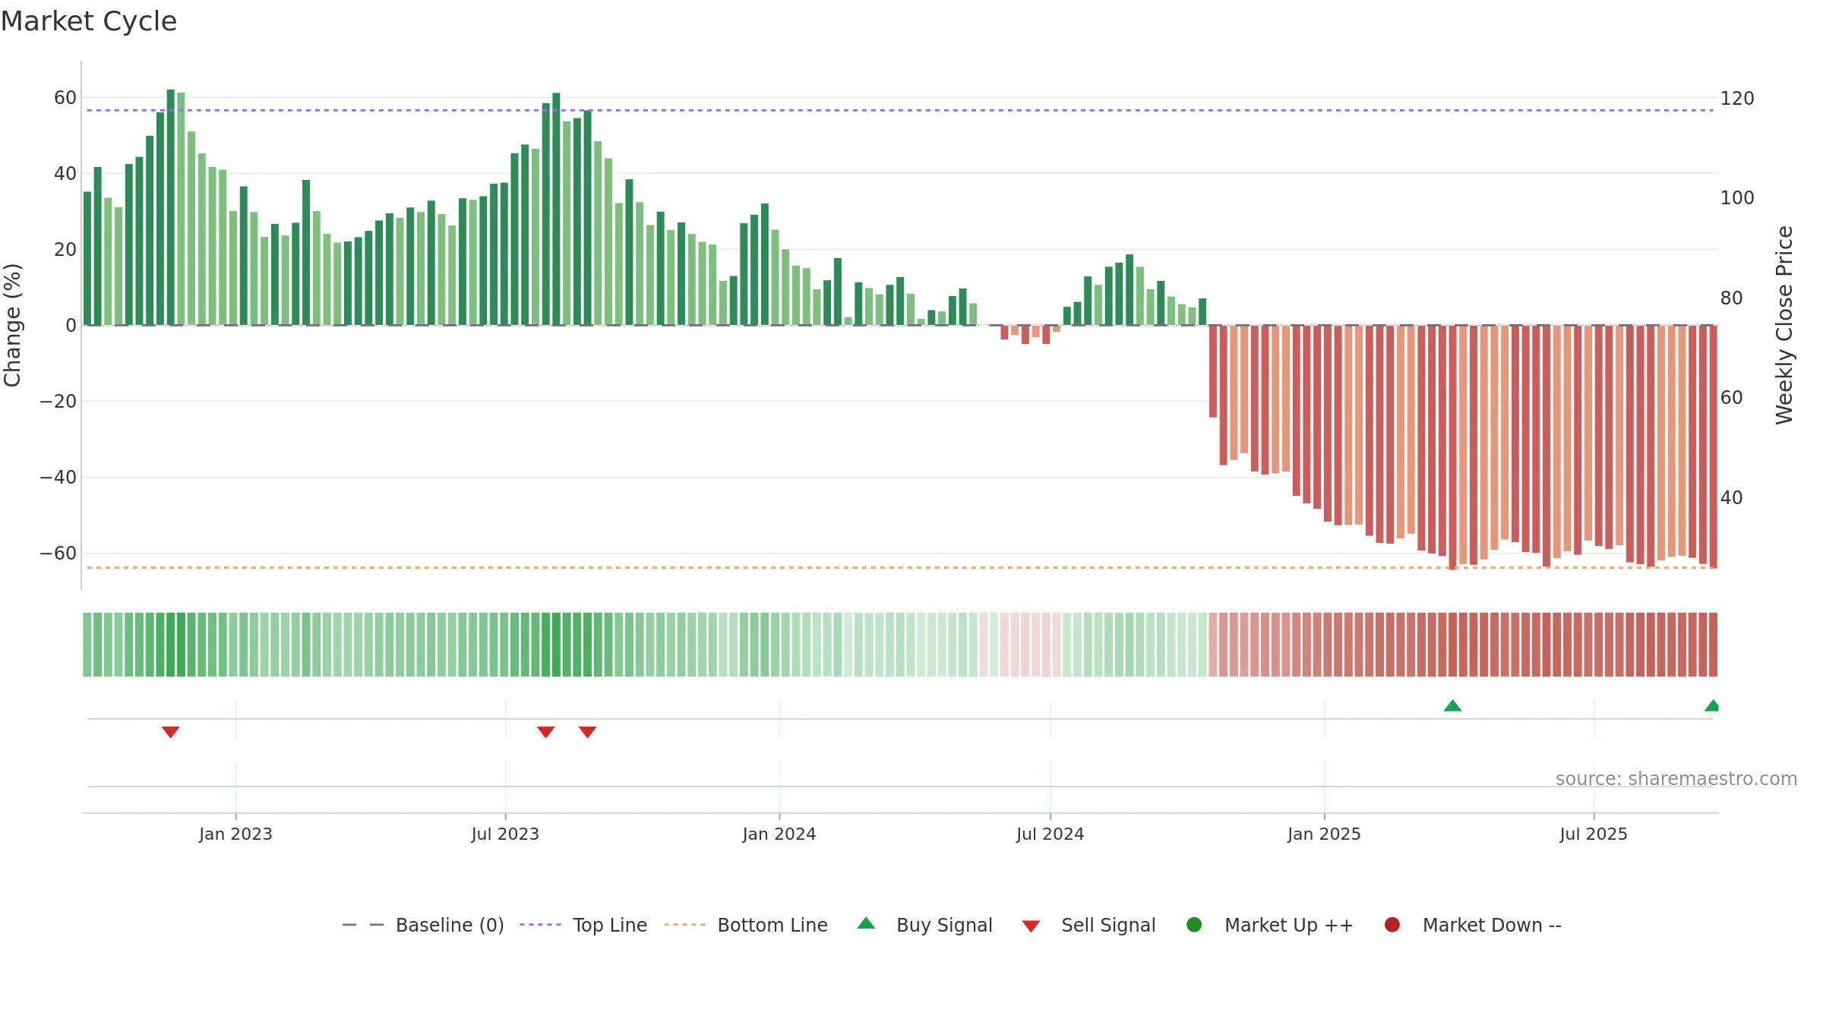
Task: Toggle the Sell Signal legend label
Action: [1108, 925]
